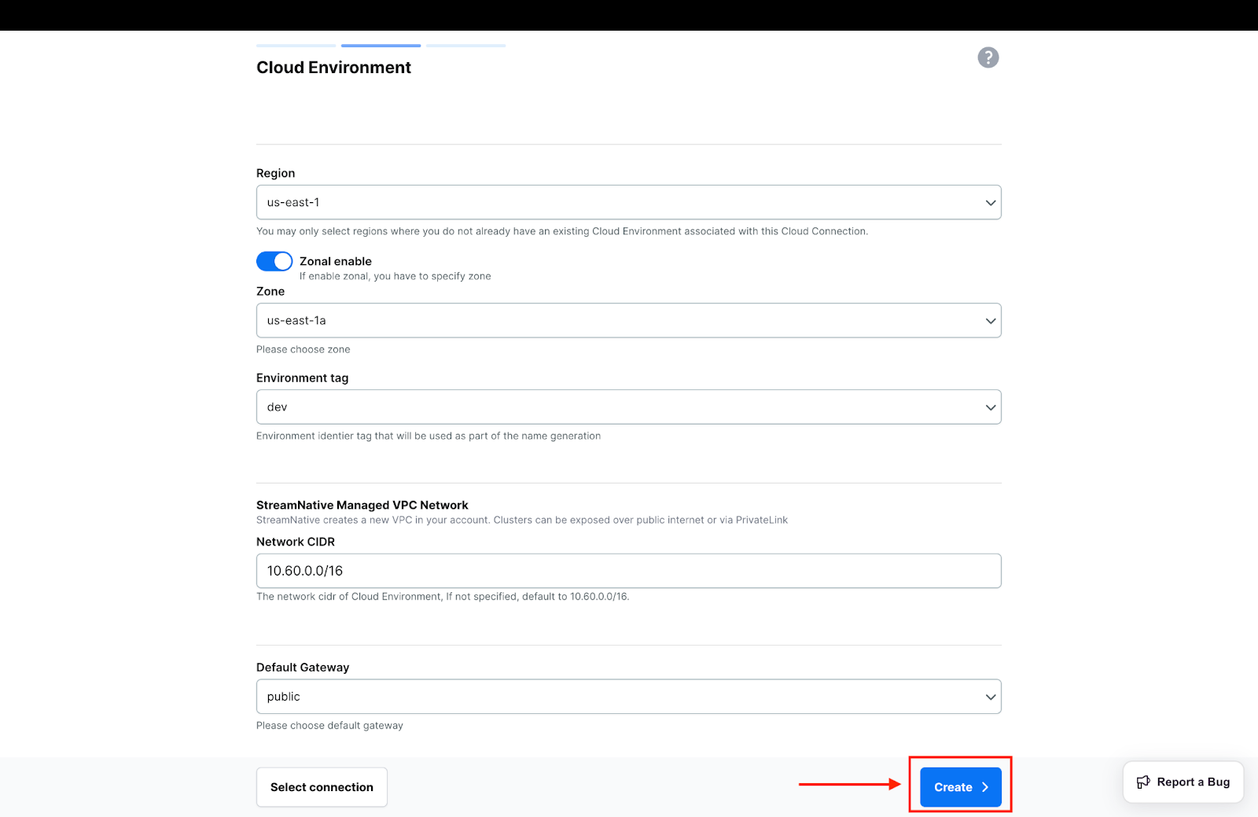Click the help question mark icon
1258x817 pixels.
[988, 57]
